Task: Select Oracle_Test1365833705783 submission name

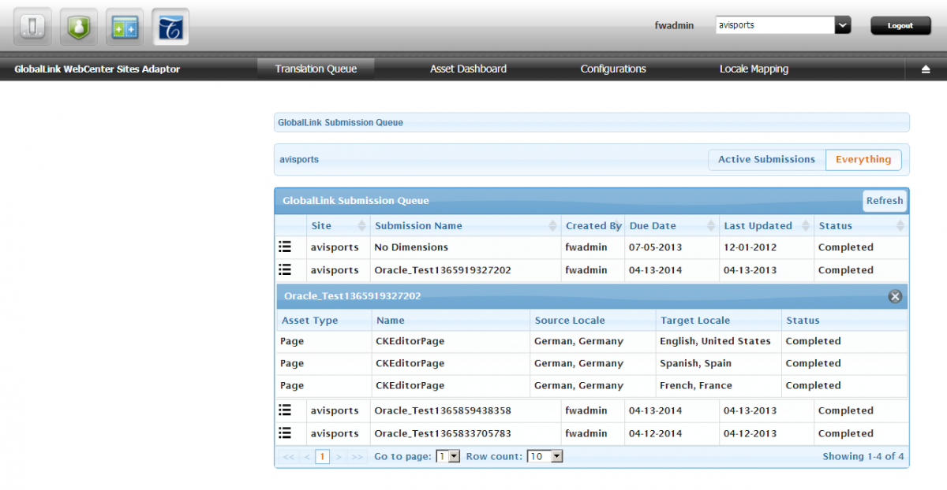Action: [443, 433]
